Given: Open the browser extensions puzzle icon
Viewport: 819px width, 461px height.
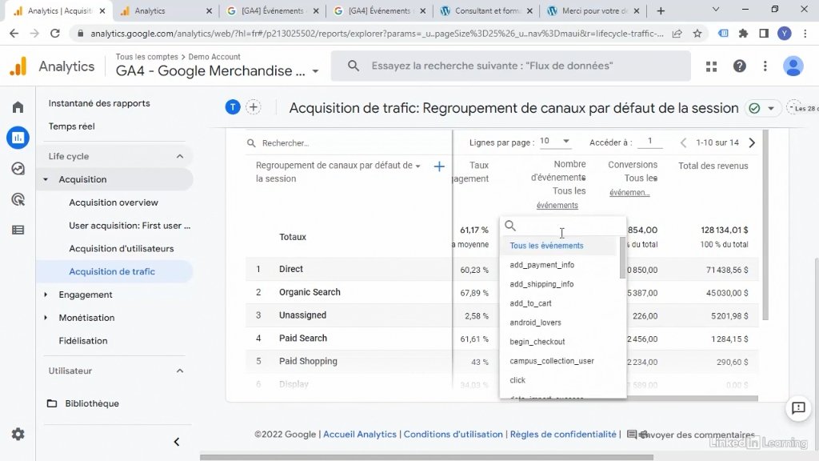Looking at the screenshot, I should (x=743, y=34).
